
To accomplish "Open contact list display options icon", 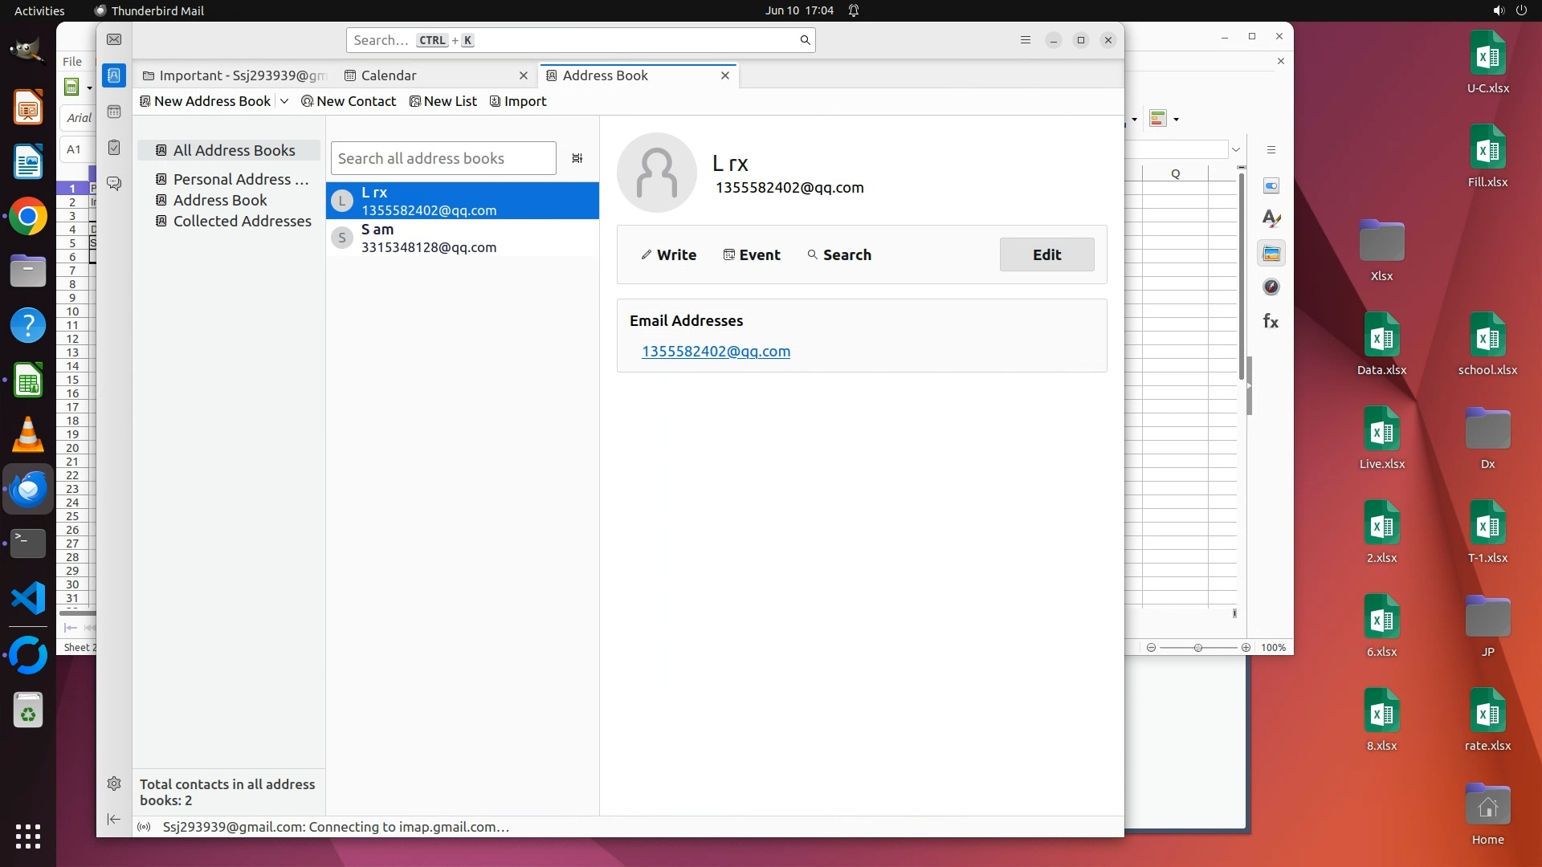I will [577, 158].
